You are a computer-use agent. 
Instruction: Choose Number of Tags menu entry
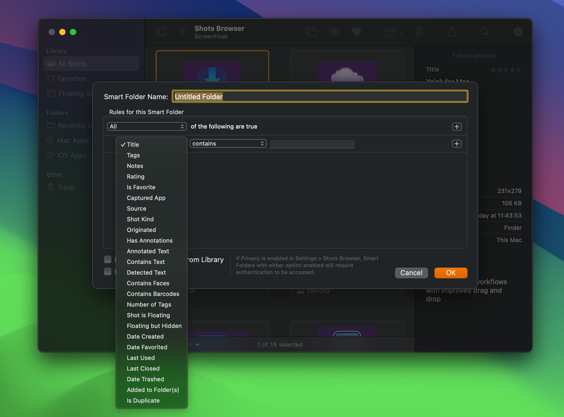point(152,304)
